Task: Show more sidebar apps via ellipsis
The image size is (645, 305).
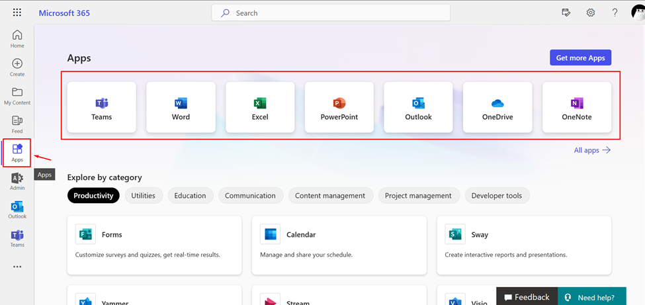Action: pos(17,267)
